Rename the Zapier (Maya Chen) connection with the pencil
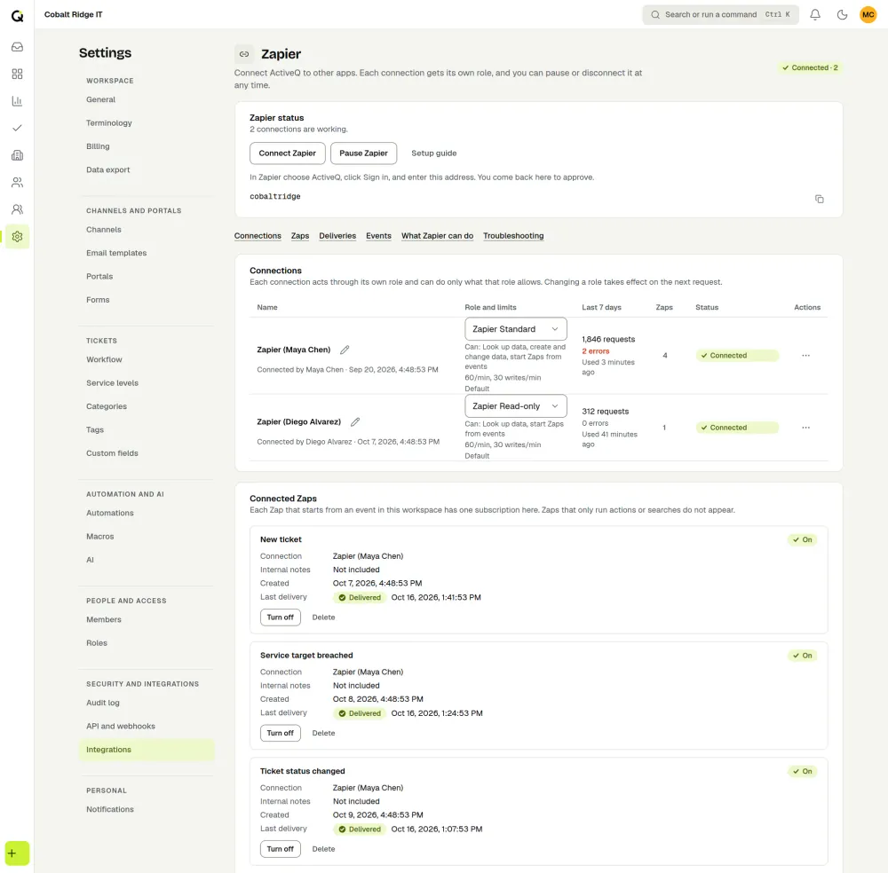This screenshot has height=873, width=888. [x=345, y=350]
